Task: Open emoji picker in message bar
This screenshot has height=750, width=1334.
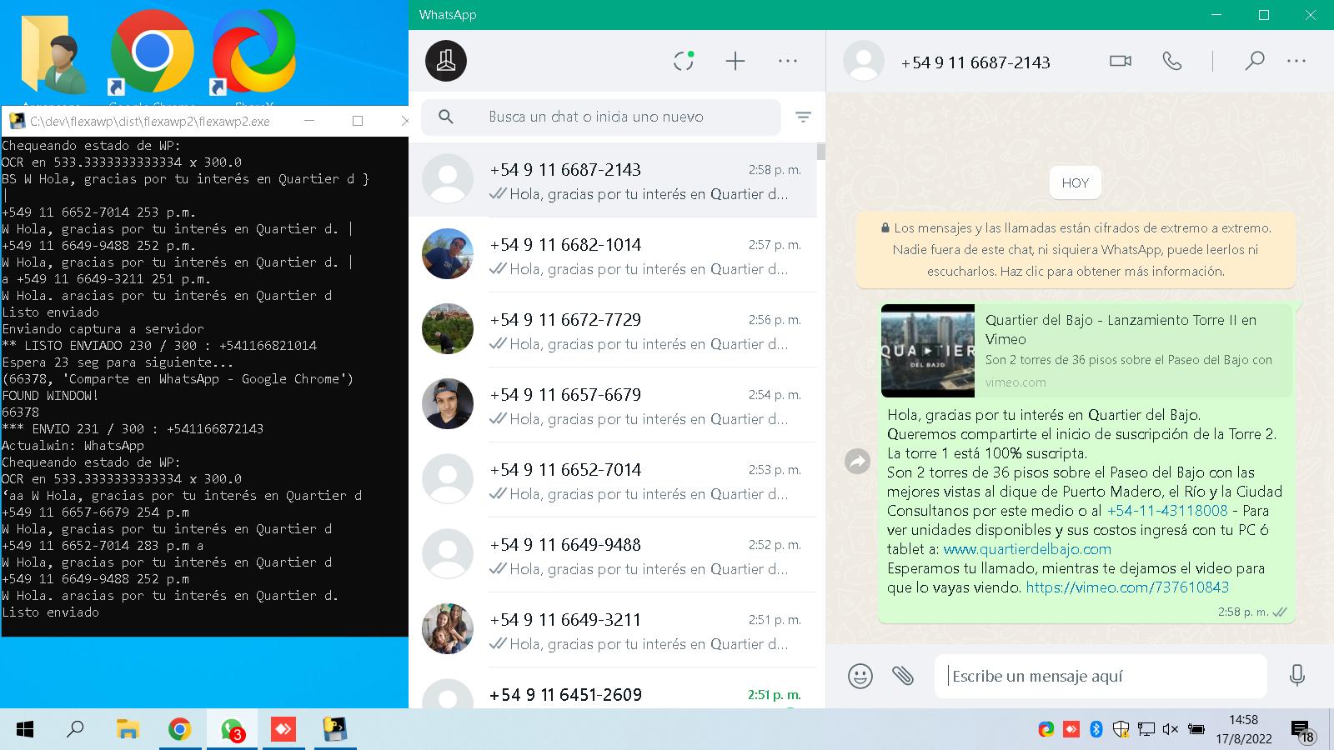Action: pos(860,675)
